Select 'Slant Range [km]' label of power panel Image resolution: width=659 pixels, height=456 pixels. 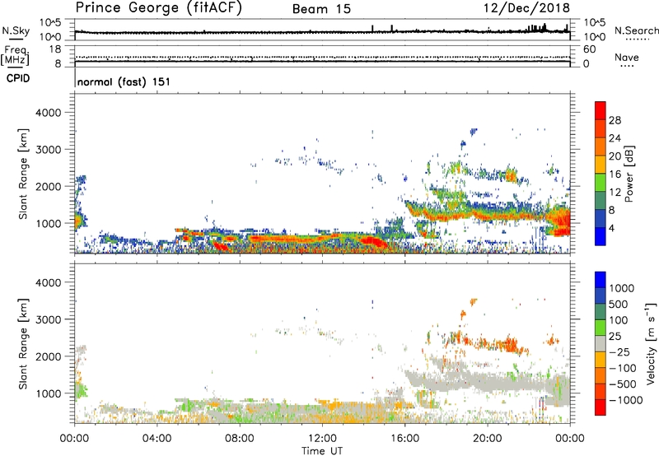pyautogui.click(x=23, y=174)
